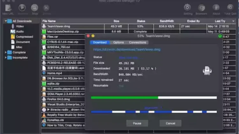Image resolution: width=239 pixels, height=134 pixels.
Task: Switch to the Connections tab
Action: point(137,42)
